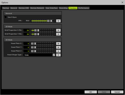125x95 pixels.
Task: Click default button for Grid Proportion Y
Action: tap(58, 34)
